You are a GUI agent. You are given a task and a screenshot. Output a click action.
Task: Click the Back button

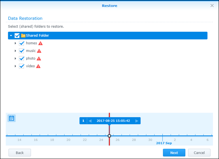pos(20,153)
